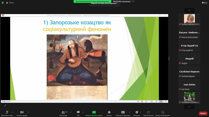Click pen/pointer options icon in slideshow bar

[142, 101]
